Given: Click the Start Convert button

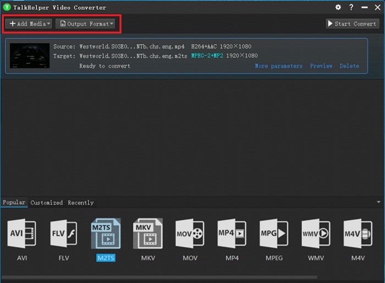Looking at the screenshot, I should click(353, 24).
